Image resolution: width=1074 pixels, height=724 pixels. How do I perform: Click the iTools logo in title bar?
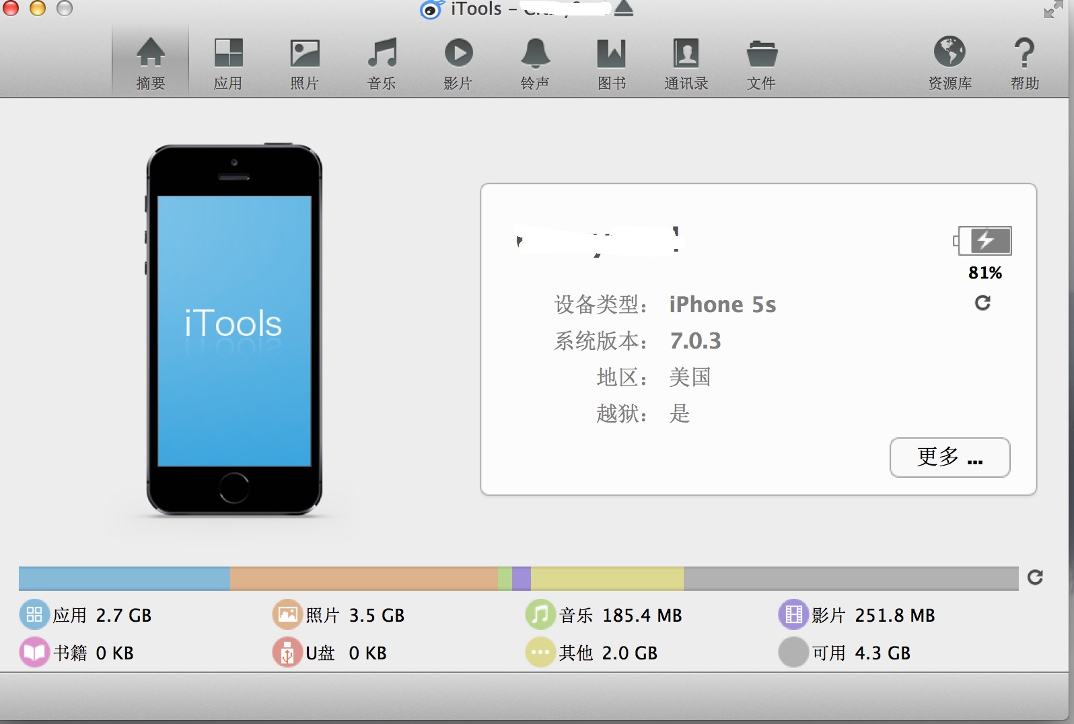coord(431,9)
